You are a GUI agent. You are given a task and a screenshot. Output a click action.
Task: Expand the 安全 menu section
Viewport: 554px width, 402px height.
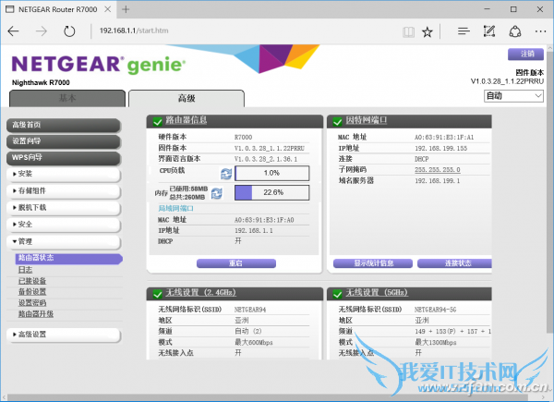[x=64, y=225]
